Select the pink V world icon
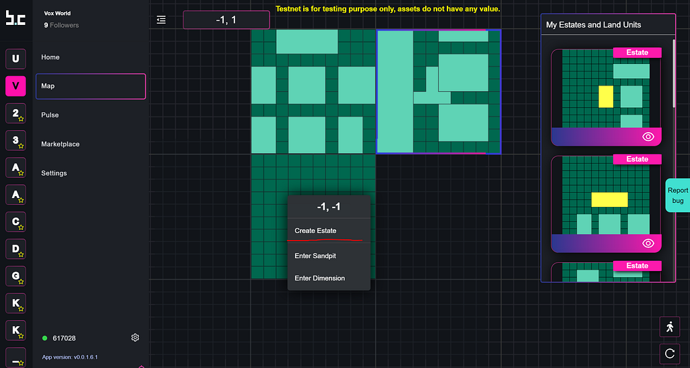Image resolution: width=690 pixels, height=368 pixels. [x=15, y=86]
